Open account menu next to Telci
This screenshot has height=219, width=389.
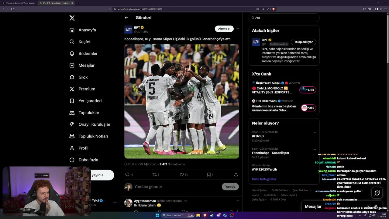click(115, 203)
